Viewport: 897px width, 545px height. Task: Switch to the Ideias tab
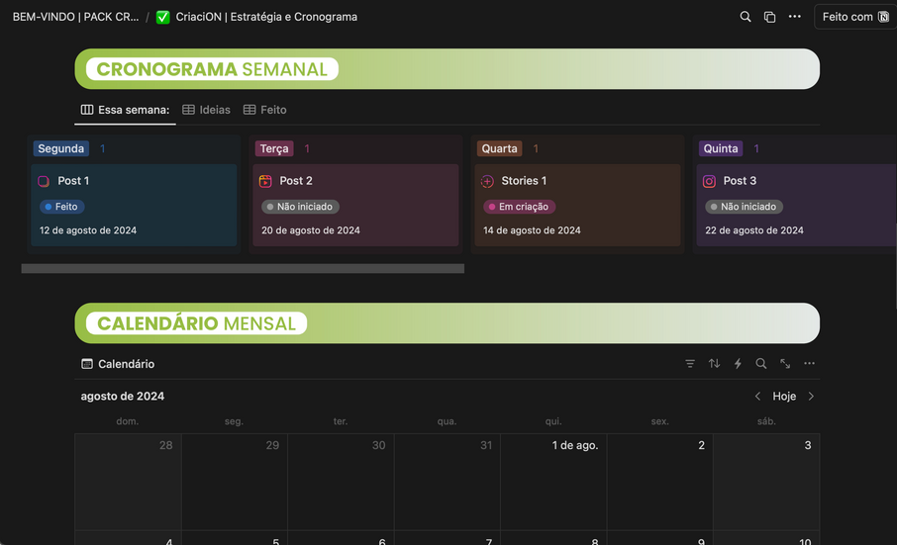tap(207, 110)
